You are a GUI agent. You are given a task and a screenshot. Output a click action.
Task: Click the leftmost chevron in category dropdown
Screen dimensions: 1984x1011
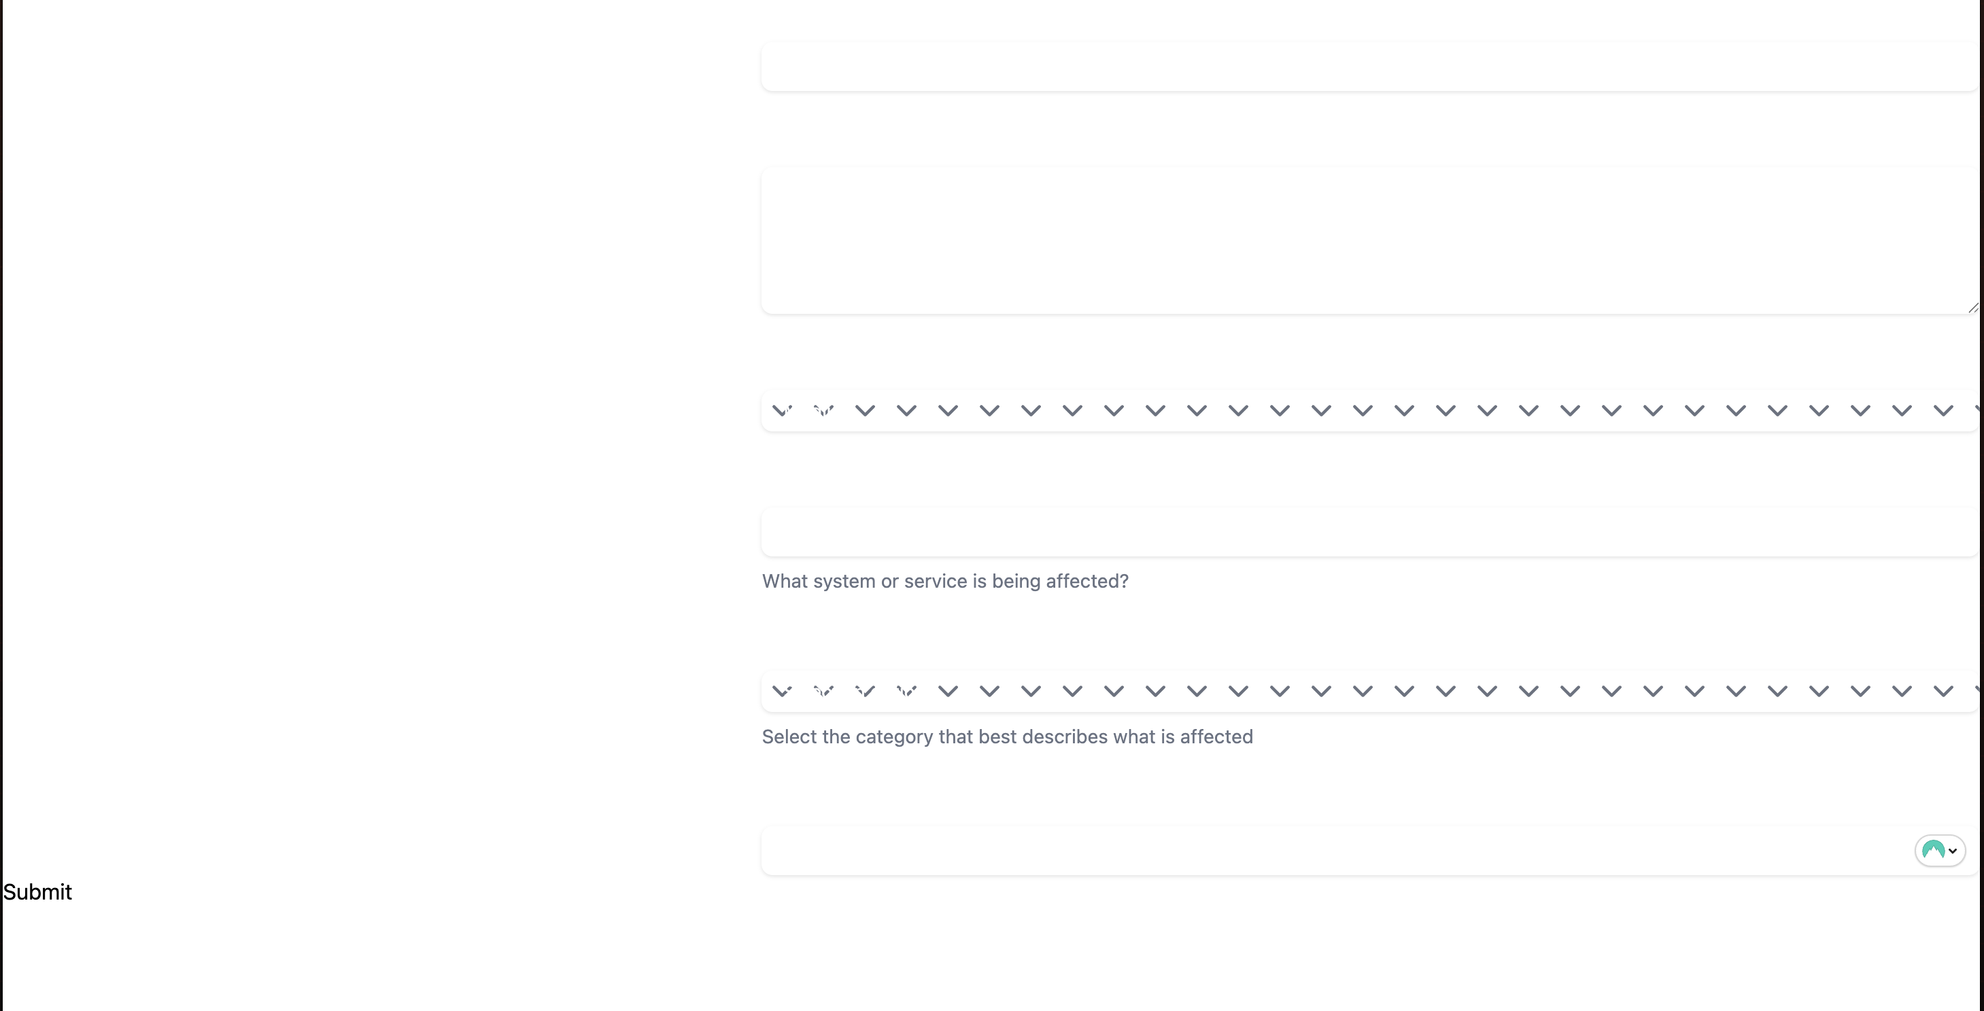coord(782,691)
